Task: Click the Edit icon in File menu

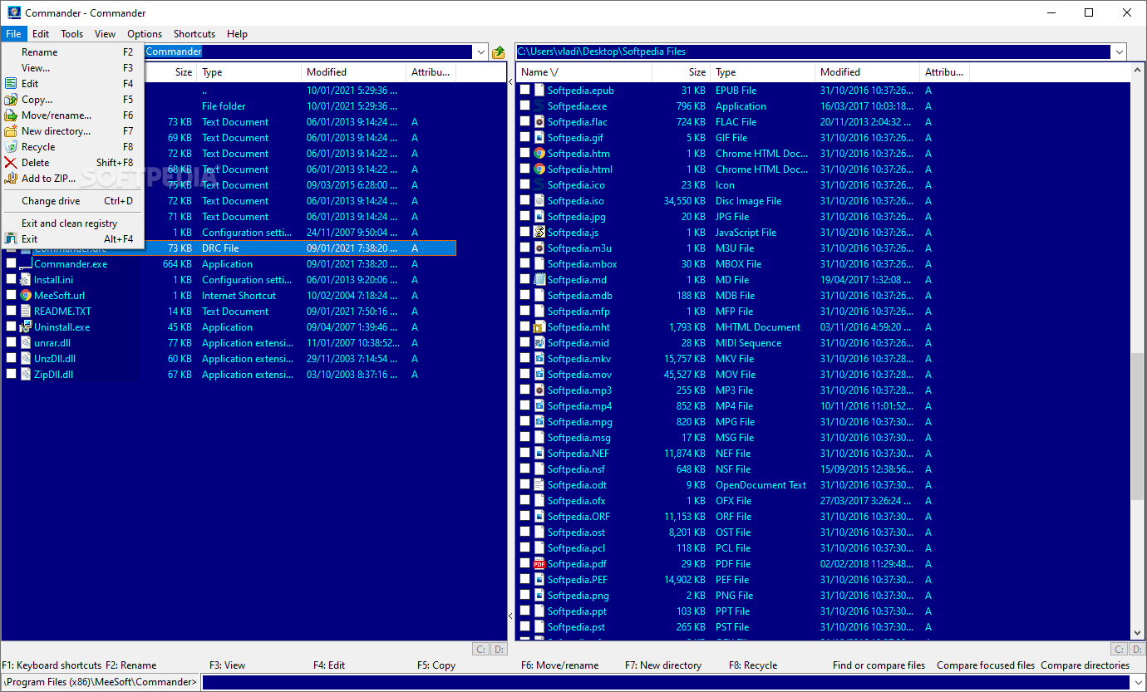Action: (x=11, y=83)
